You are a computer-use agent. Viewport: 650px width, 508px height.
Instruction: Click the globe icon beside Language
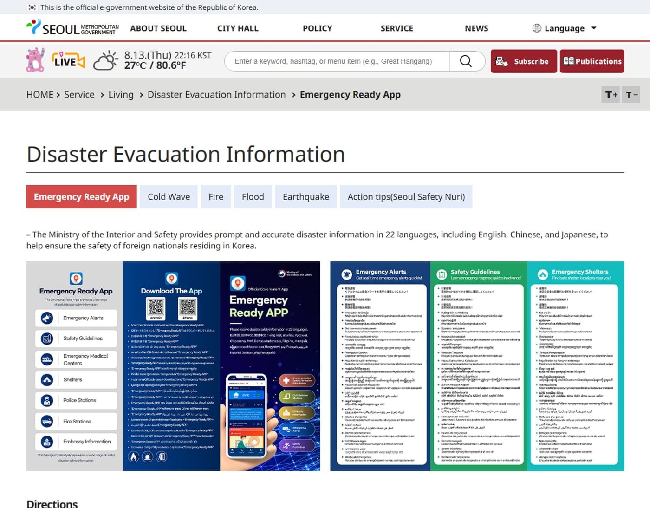537,28
